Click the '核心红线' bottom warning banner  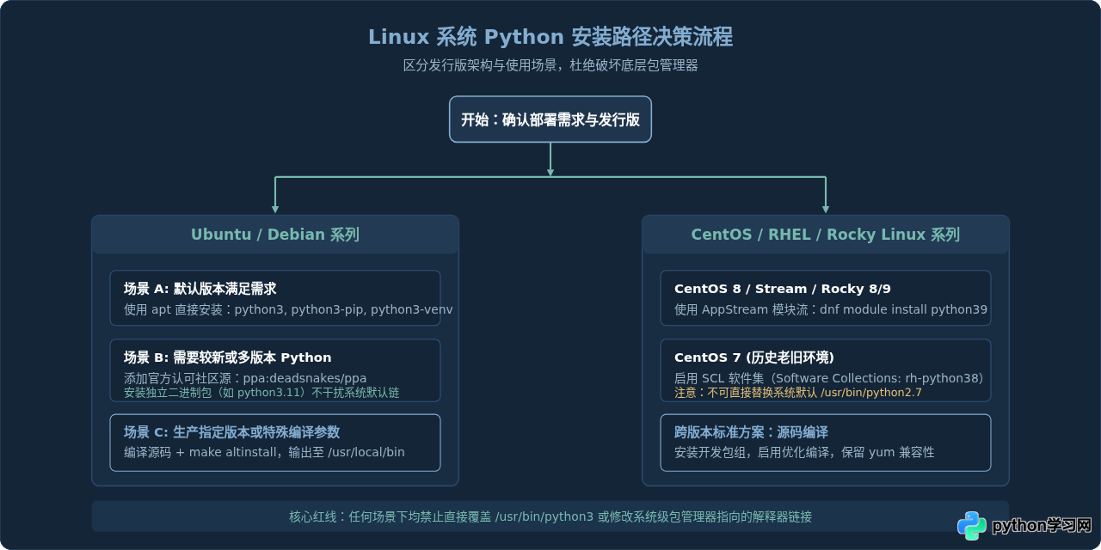coord(550,516)
